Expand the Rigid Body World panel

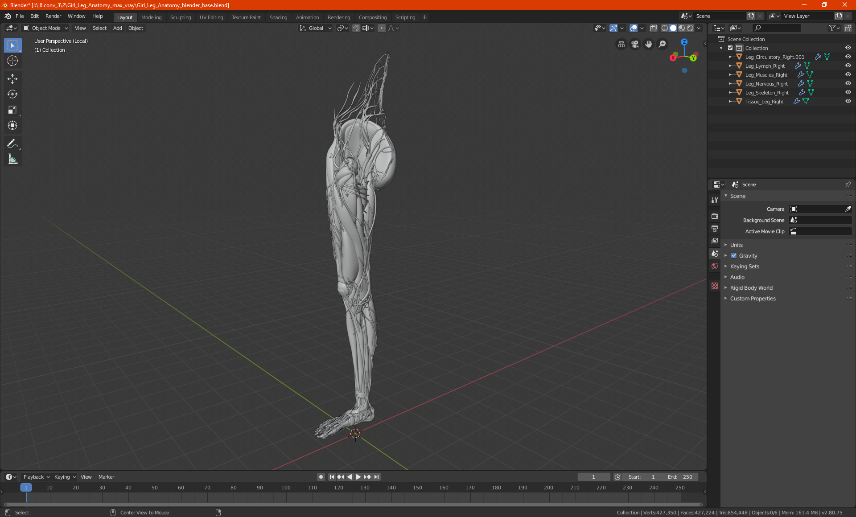[x=751, y=288]
